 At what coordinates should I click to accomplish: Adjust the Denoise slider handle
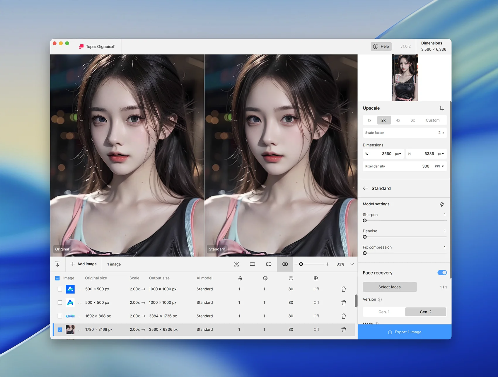point(365,237)
